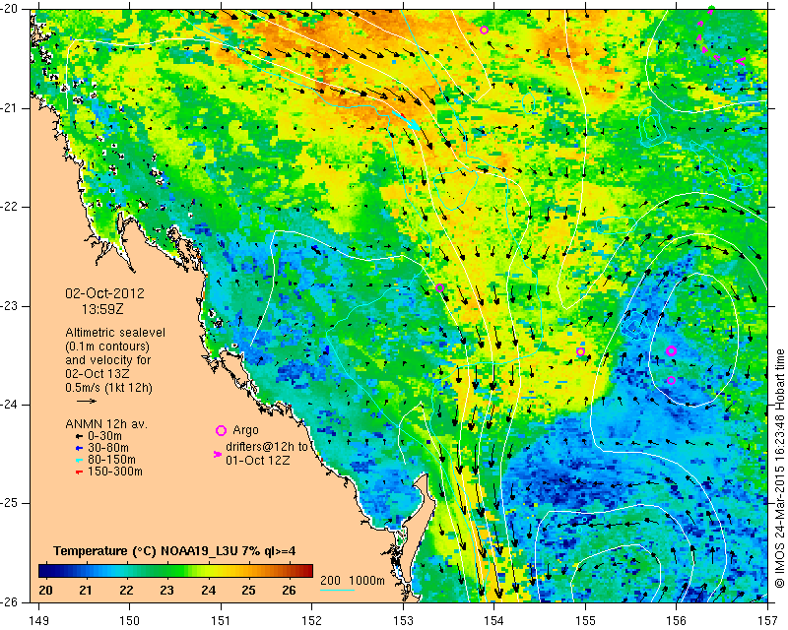
Task: Click the '01-Oct 12Z' text
Action: tap(257, 460)
